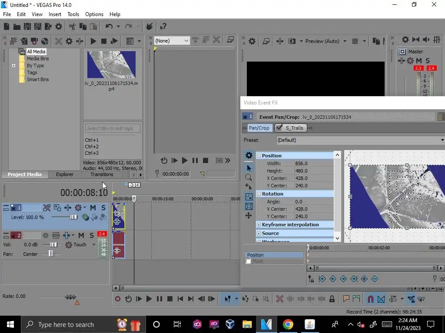Click main timeline Stop button
Viewport: 445px width, 333px height.
pyautogui.click(x=170, y=299)
